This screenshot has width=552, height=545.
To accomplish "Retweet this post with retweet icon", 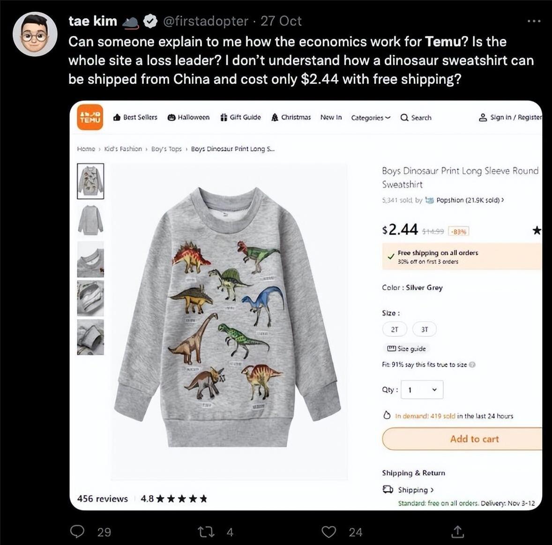I will (206, 531).
